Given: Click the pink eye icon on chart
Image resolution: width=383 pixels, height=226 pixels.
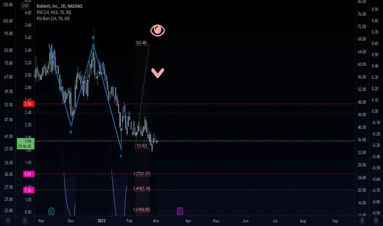Looking at the screenshot, I should pos(157,30).
